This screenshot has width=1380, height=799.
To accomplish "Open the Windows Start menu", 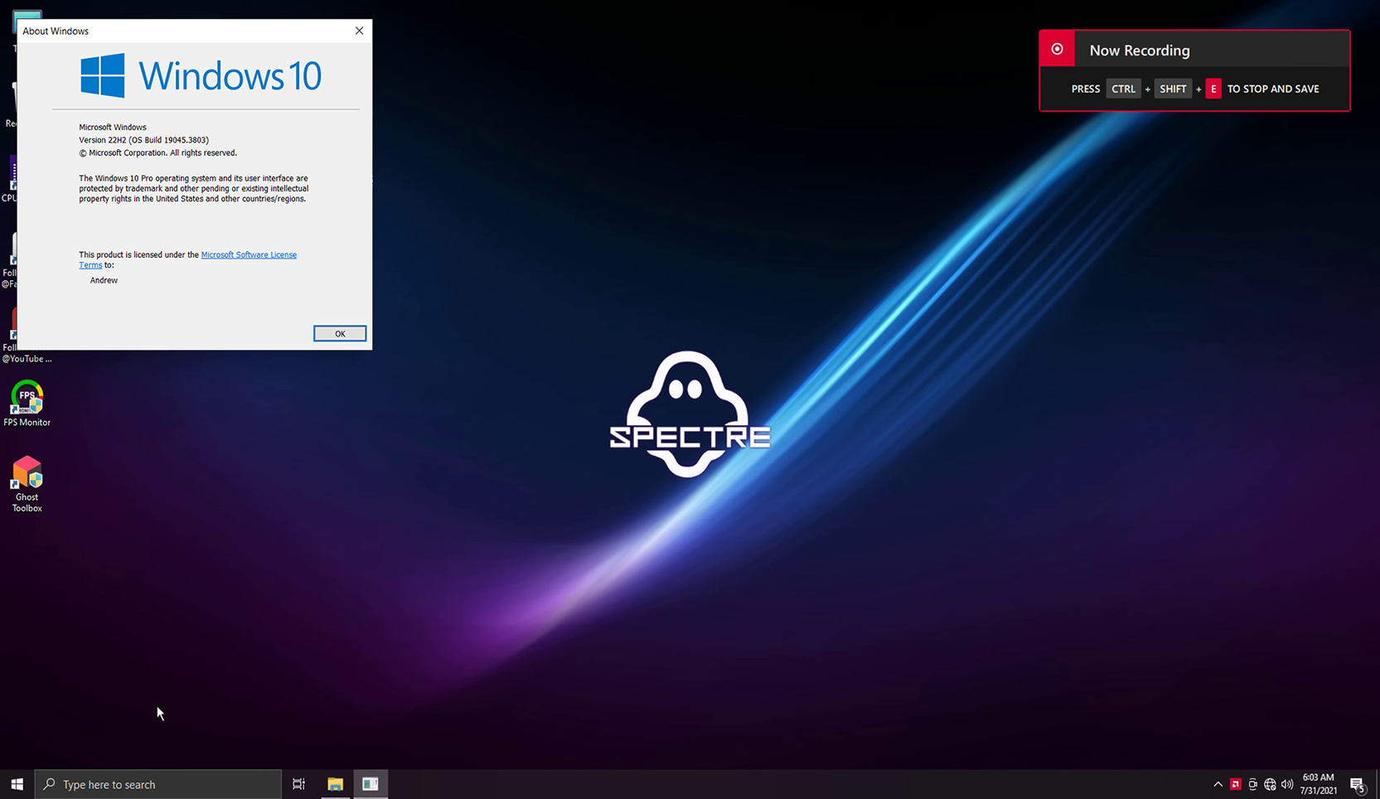I will click(x=17, y=784).
